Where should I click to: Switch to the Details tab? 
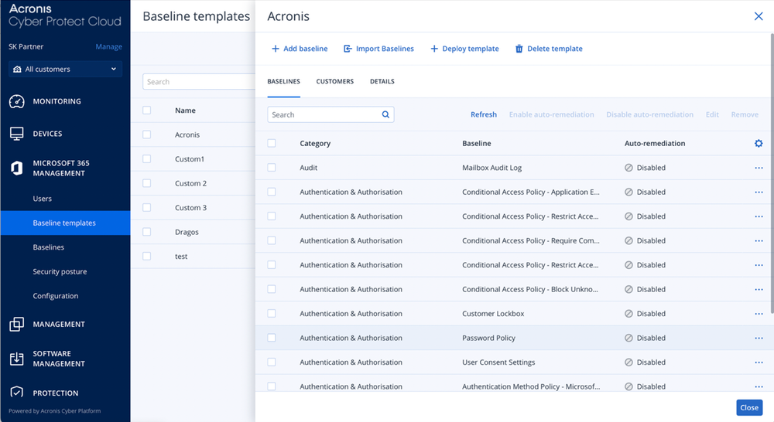tap(382, 81)
